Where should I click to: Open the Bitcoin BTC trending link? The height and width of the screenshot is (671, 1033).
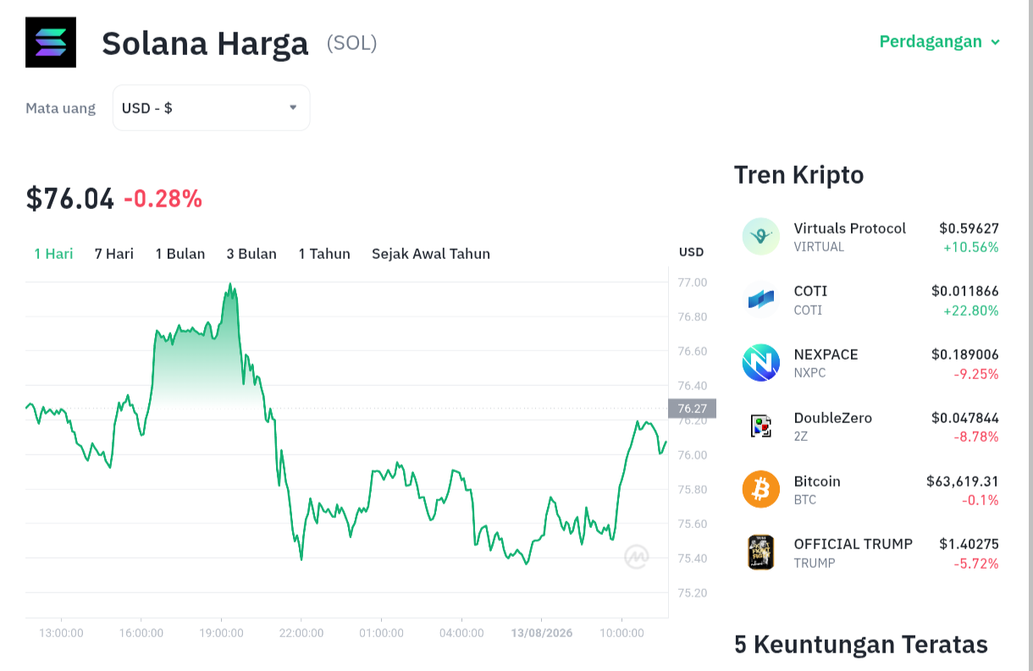pos(870,490)
